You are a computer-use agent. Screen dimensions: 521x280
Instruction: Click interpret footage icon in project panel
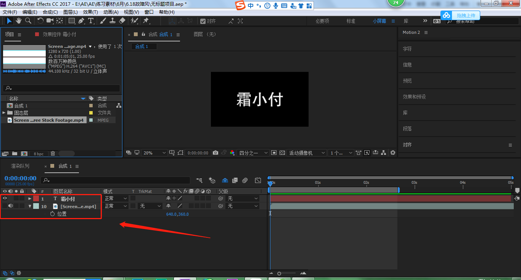coord(5,154)
